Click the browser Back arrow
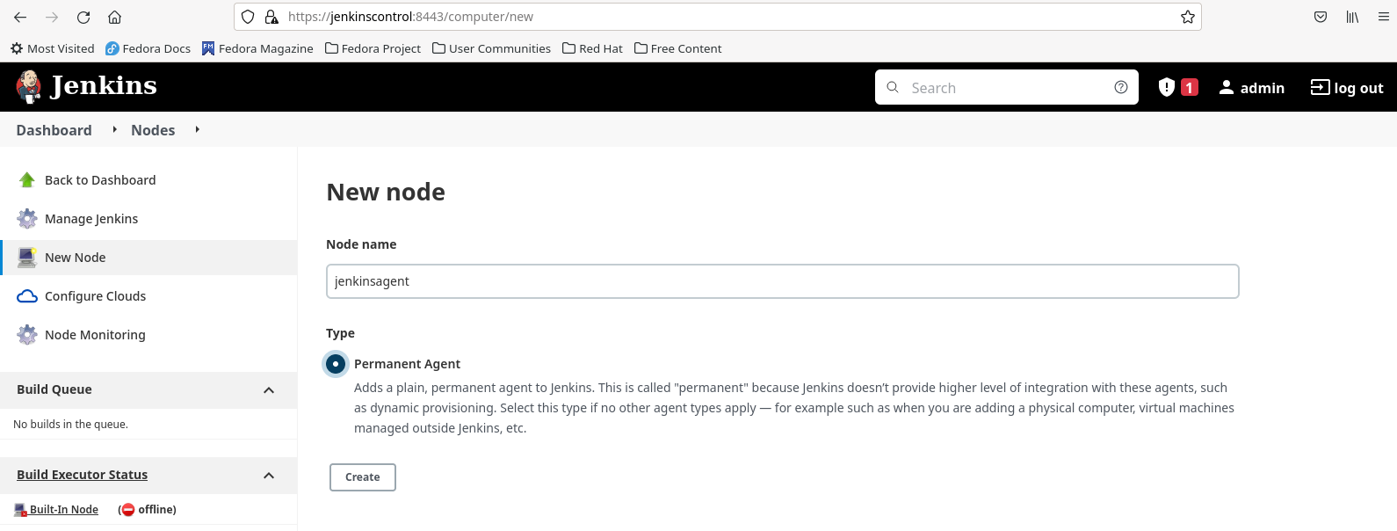 [20, 17]
